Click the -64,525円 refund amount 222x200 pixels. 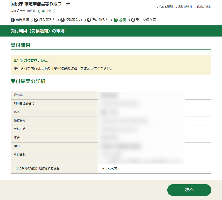point(109,169)
